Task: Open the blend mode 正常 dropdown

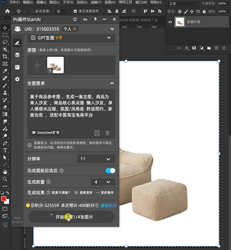Action: 183,4
